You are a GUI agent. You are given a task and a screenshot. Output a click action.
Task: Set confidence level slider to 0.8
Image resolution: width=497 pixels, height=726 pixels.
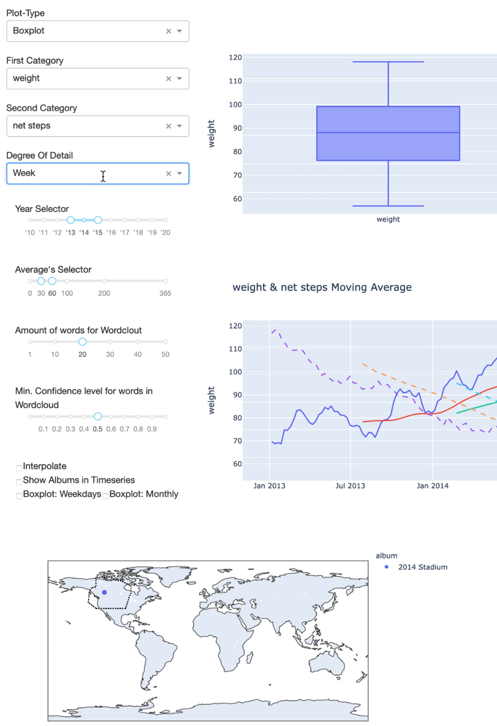(x=138, y=417)
